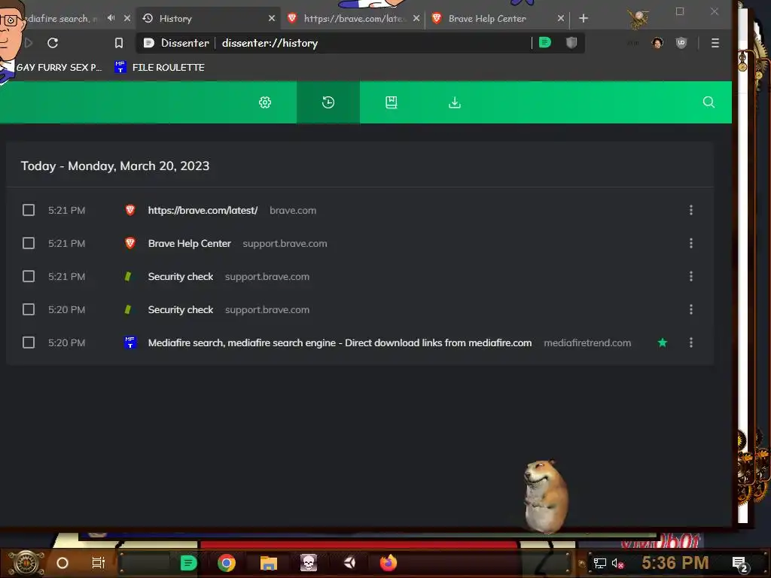
Task: Click the search magnifier in the green bar
Action: (x=709, y=102)
